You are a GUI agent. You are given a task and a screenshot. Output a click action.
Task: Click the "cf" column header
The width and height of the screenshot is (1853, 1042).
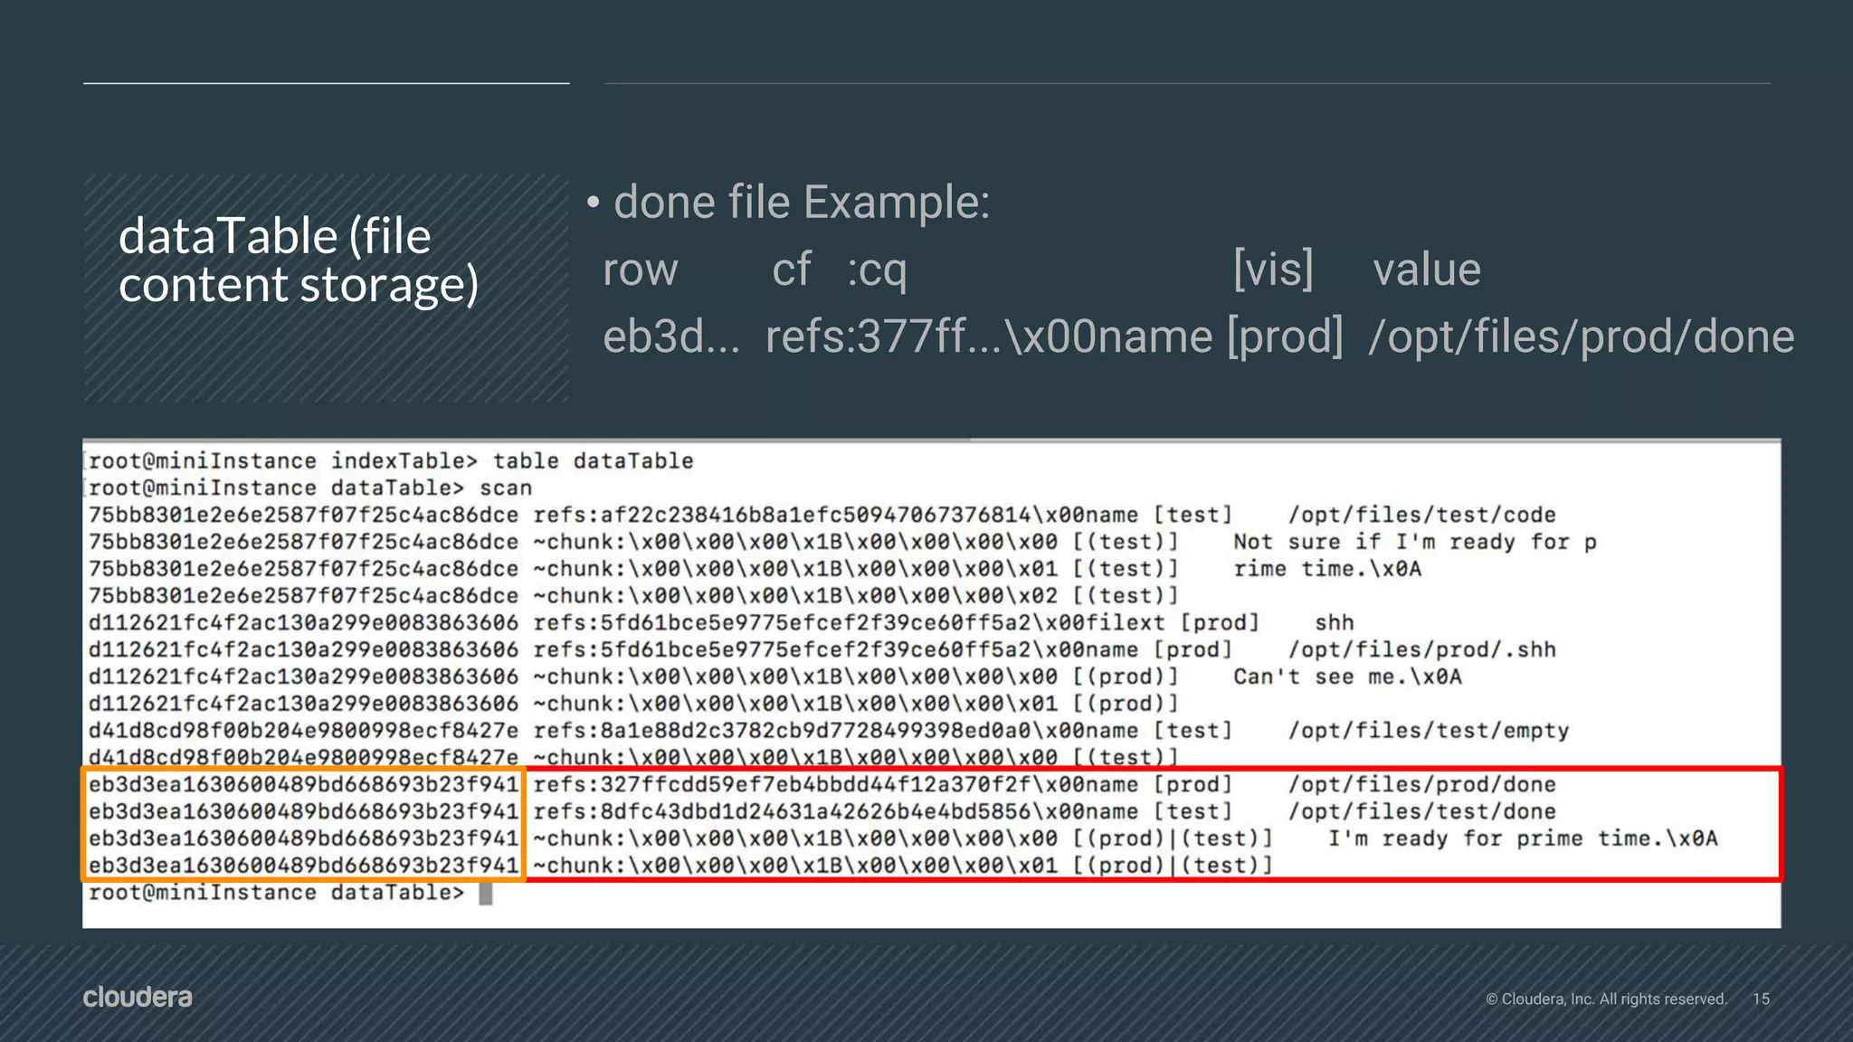pyautogui.click(x=791, y=269)
